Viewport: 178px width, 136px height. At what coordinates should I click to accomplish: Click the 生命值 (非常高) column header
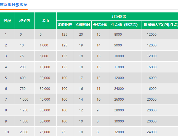tap(126, 25)
